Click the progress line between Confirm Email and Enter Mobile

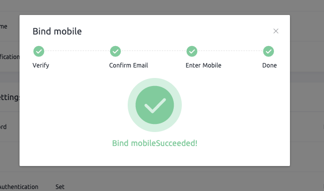(154, 50)
